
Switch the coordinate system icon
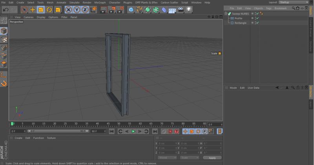(93, 9)
